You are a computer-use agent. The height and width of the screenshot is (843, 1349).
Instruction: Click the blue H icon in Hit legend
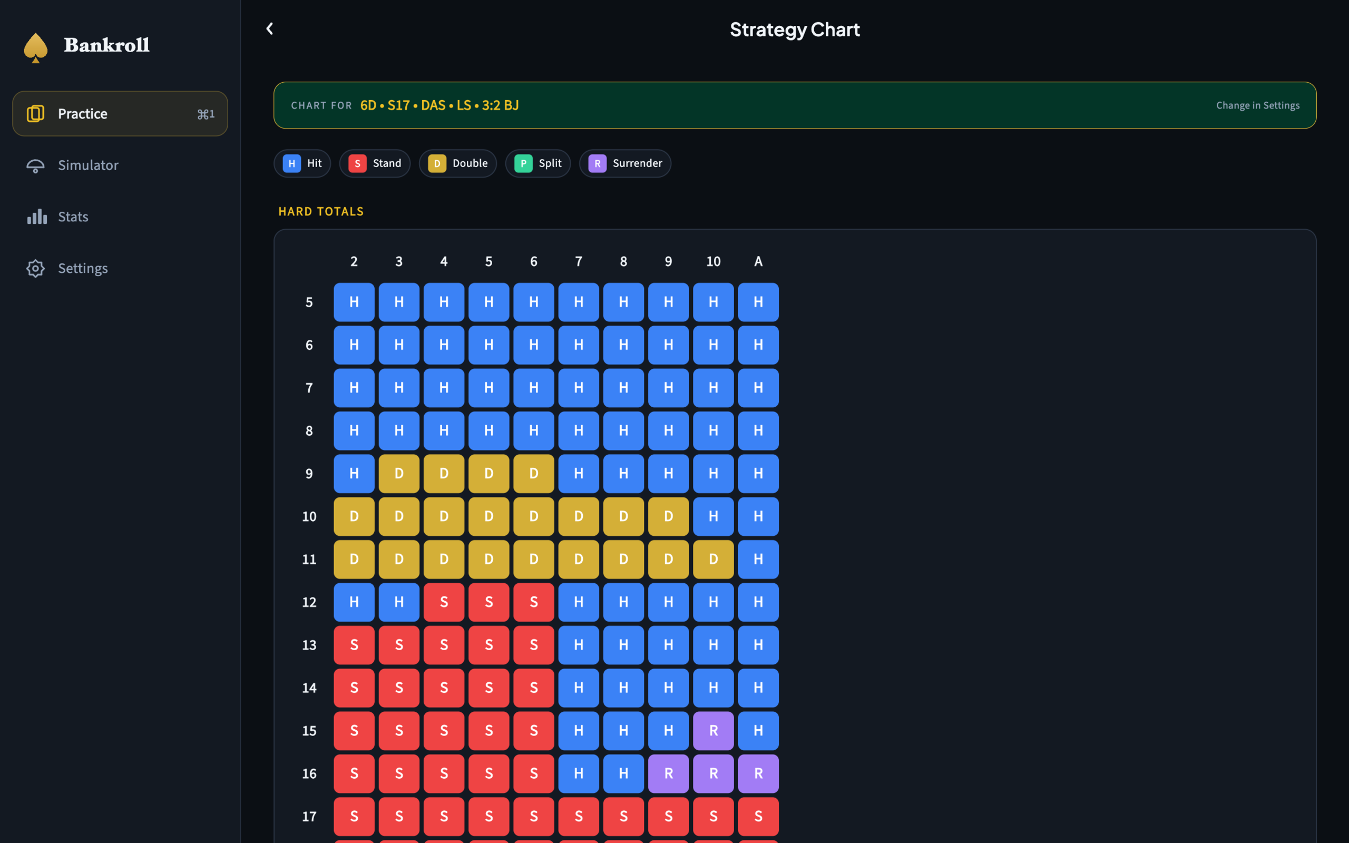pyautogui.click(x=292, y=163)
